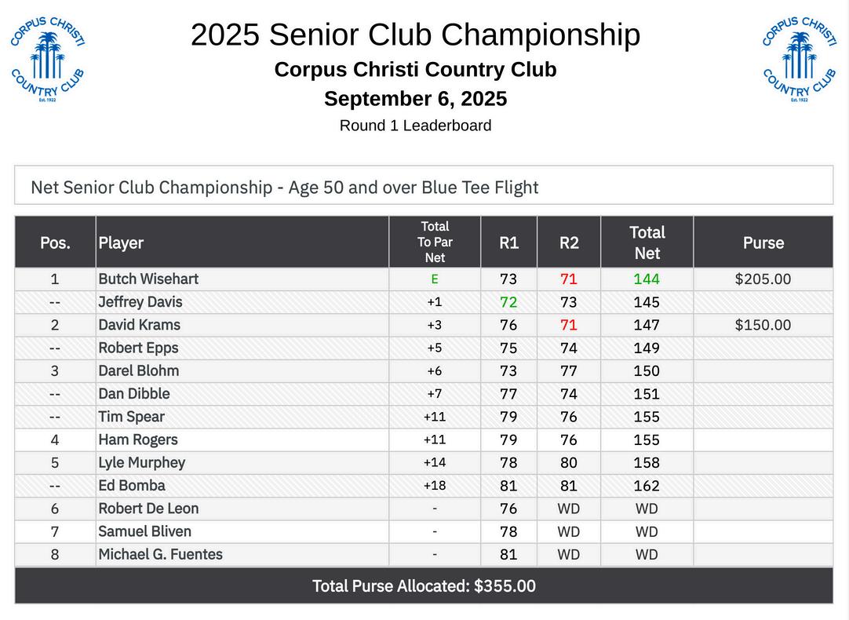This screenshot has height=620, width=849.
Task: Click the R2 column header
Action: [x=569, y=243]
